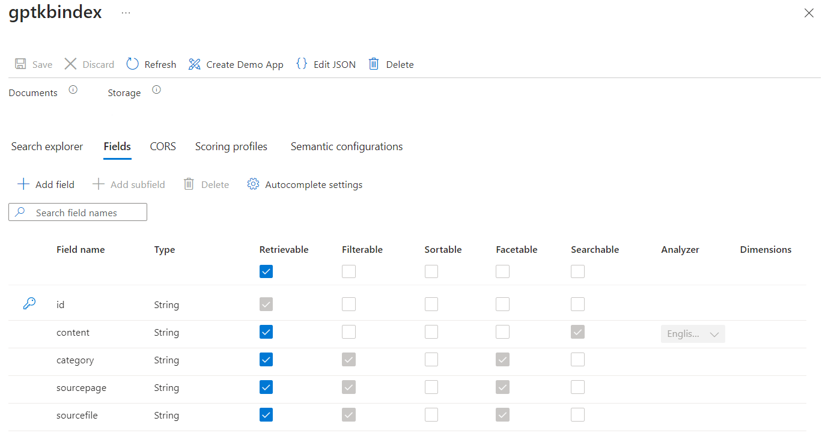The width and height of the screenshot is (825, 448).
Task: Select the Create Demo App icon
Action: [194, 64]
